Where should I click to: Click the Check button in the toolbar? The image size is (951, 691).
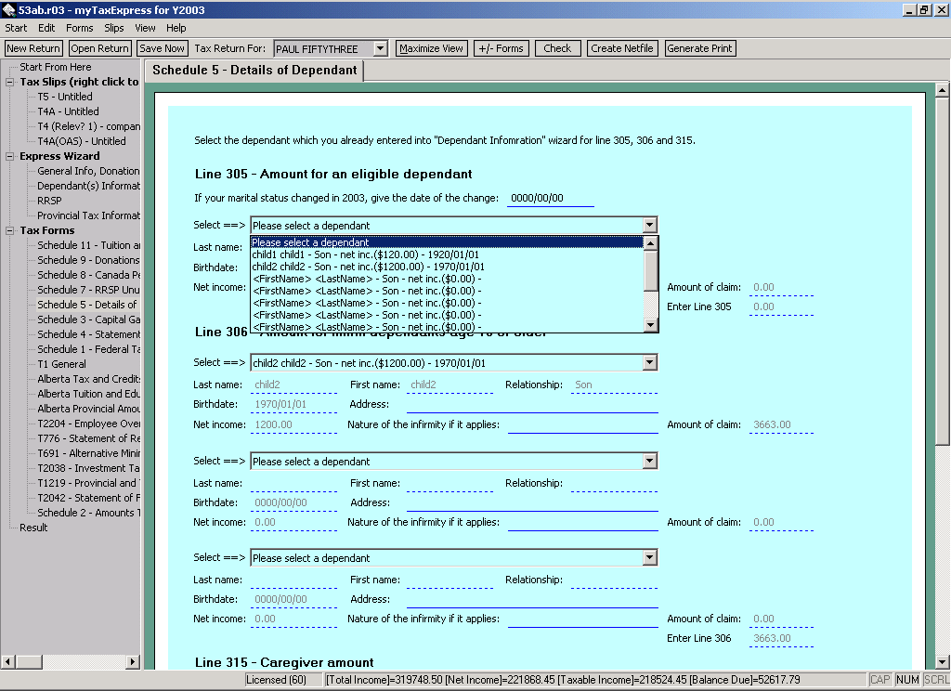(x=557, y=48)
